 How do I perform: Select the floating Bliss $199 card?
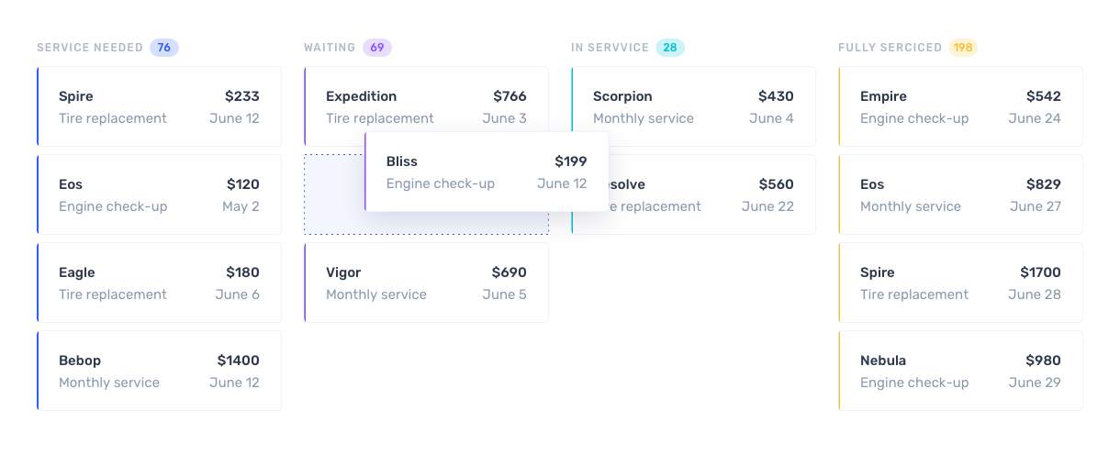click(x=487, y=172)
